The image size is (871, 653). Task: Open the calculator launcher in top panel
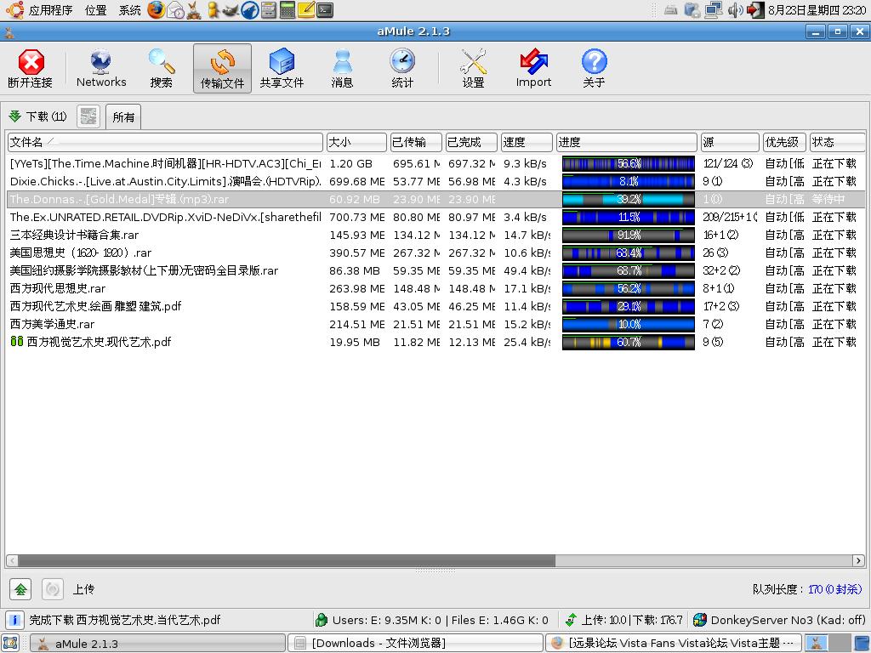point(287,9)
